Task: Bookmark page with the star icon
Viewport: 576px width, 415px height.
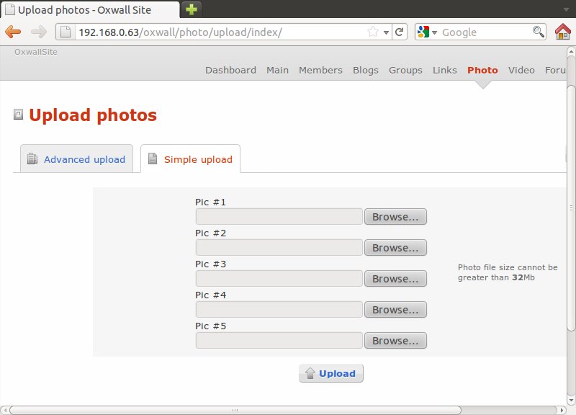Action: pyautogui.click(x=372, y=32)
